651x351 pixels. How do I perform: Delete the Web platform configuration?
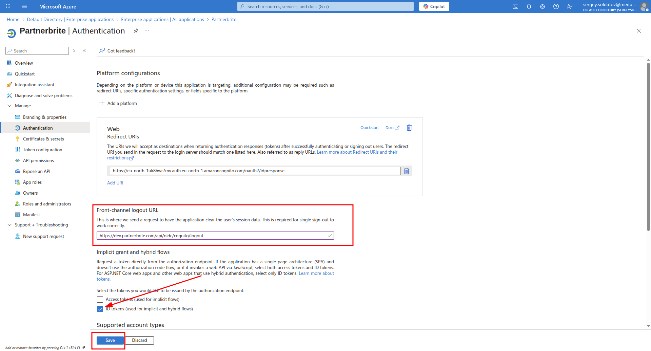click(x=409, y=128)
